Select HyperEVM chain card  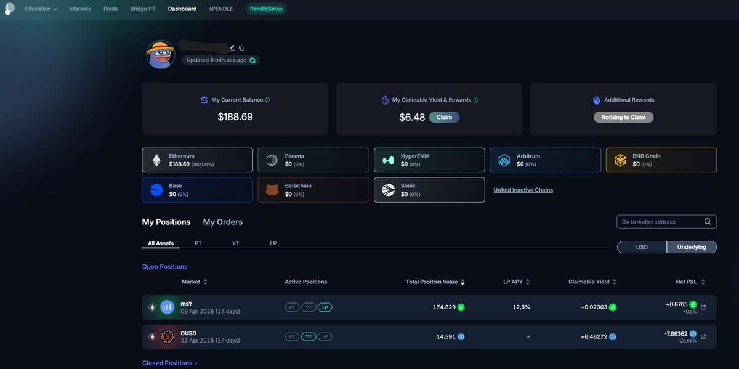point(429,160)
